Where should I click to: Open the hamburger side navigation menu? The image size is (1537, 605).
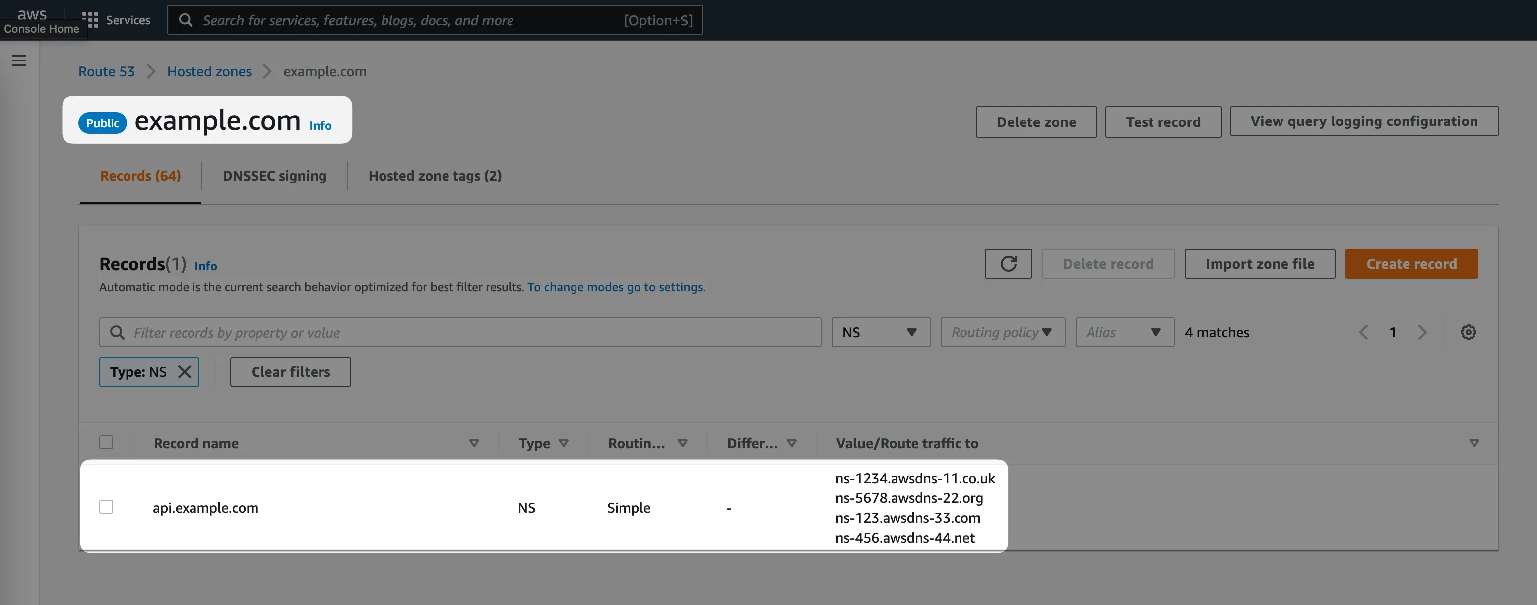pos(18,60)
